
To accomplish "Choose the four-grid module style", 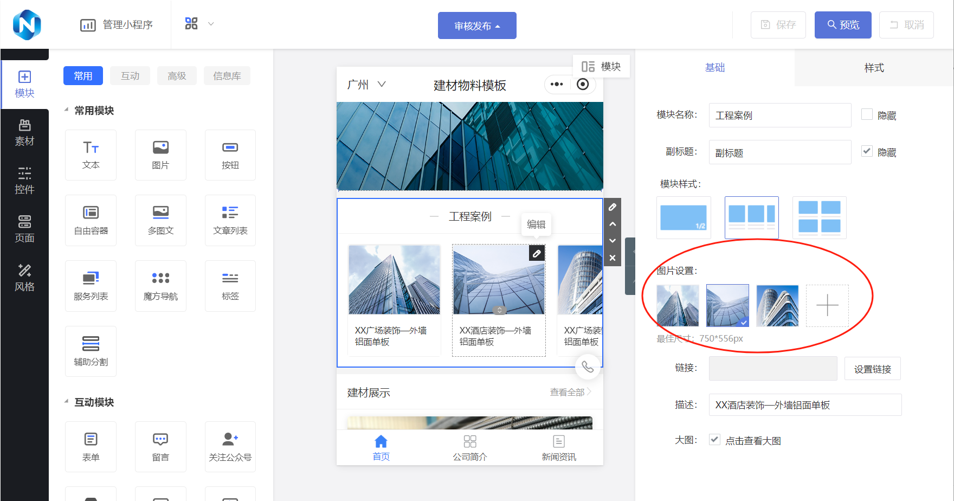I will (x=819, y=217).
